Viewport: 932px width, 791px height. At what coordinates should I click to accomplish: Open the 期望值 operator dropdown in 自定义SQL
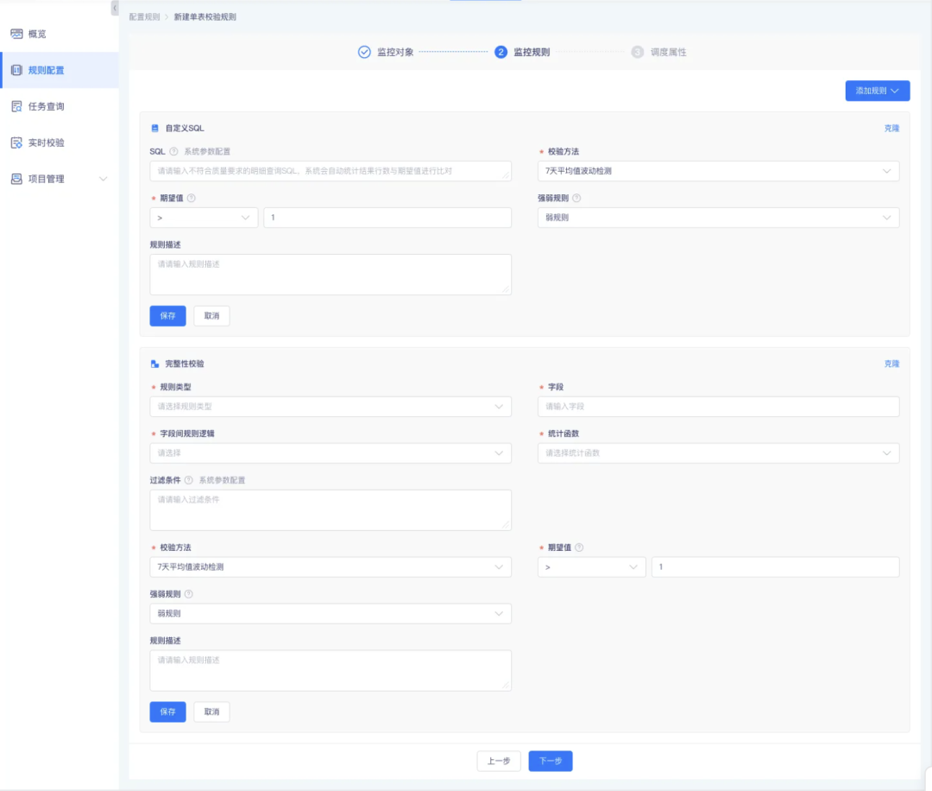204,218
